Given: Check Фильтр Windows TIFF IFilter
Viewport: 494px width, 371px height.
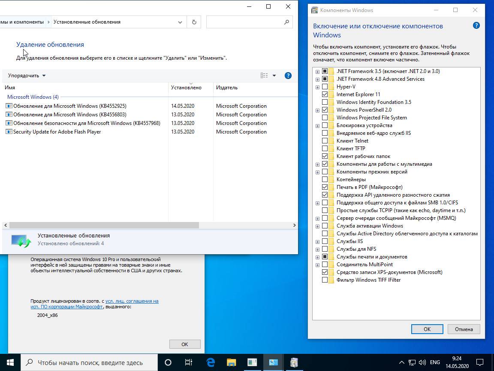Looking at the screenshot, I should tap(325, 280).
